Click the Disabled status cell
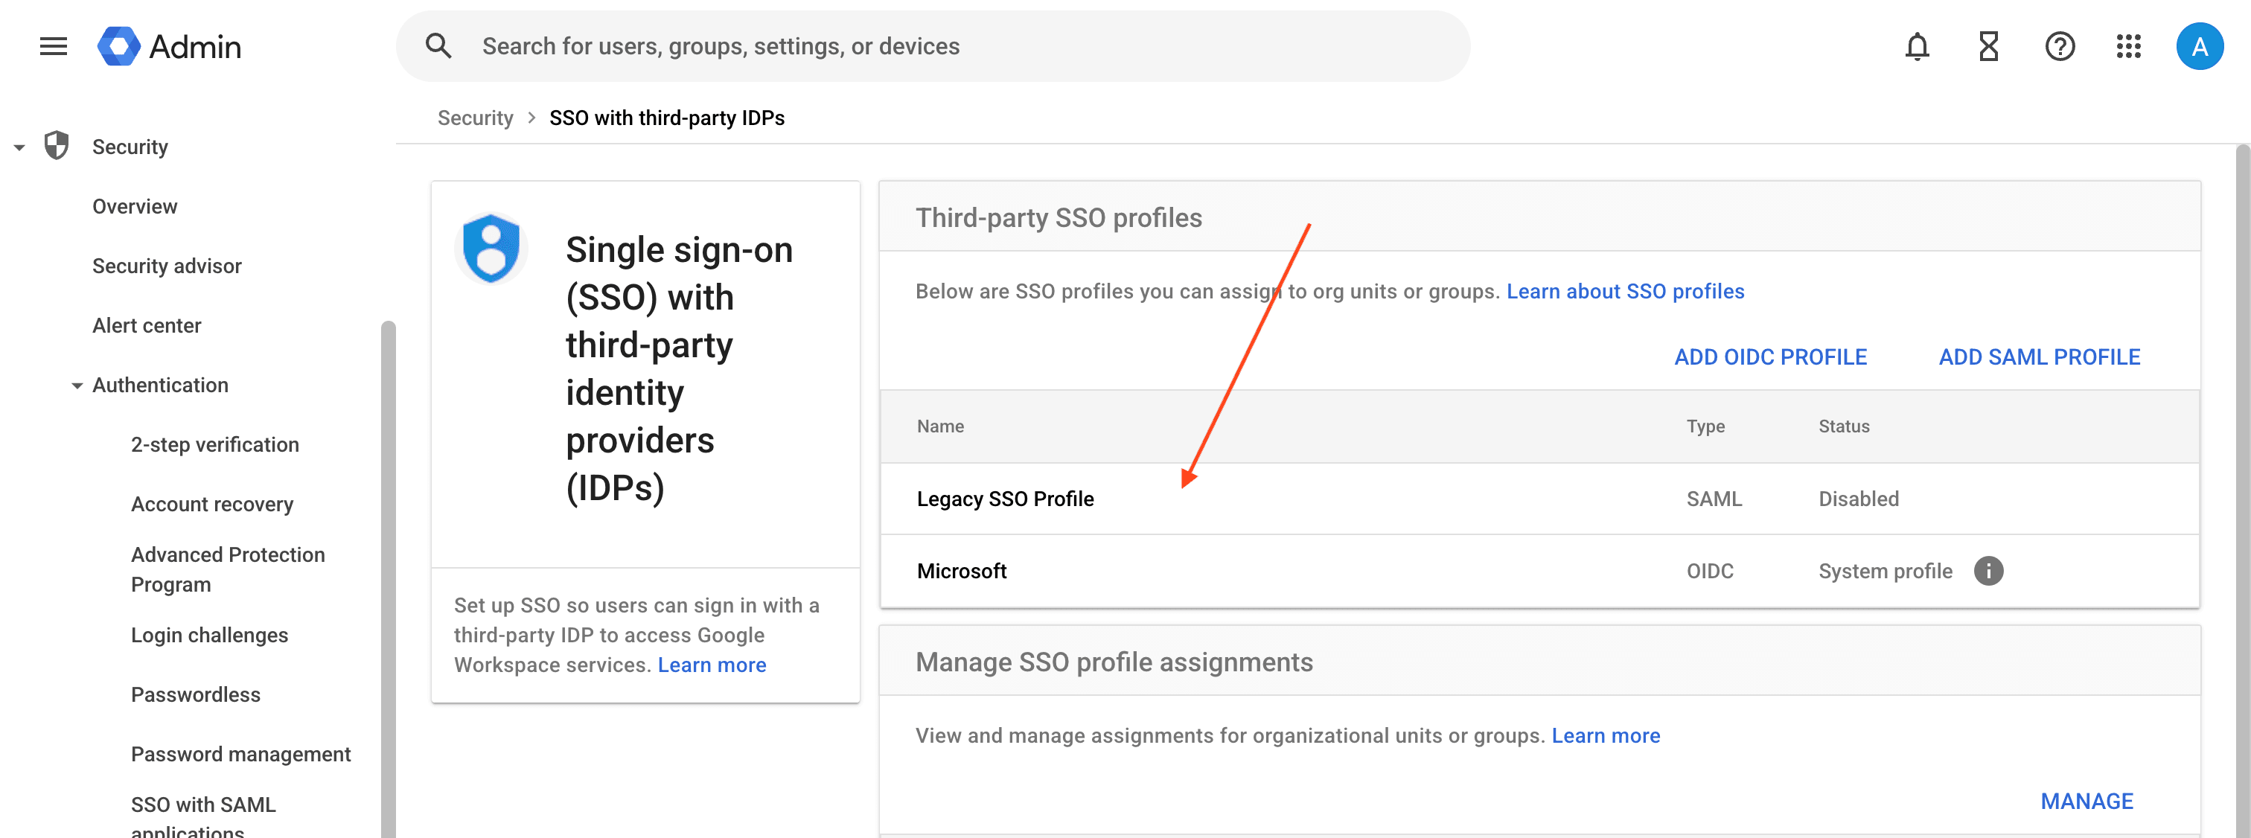Viewport: 2251px width, 838px height. point(1859,498)
